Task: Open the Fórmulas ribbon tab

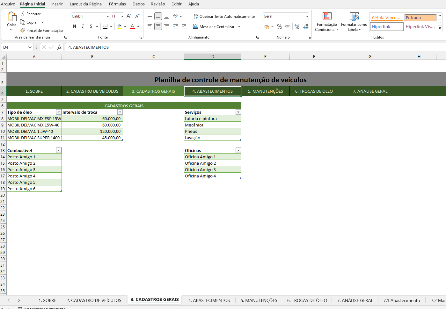Action: [x=117, y=4]
